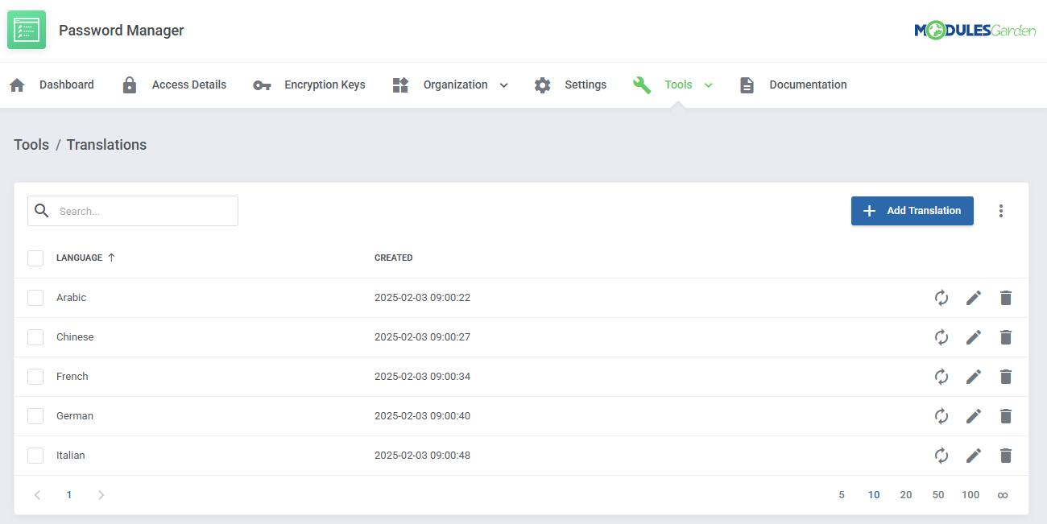Click the Chinese created date 2025-02-03 09:00:27

point(422,337)
